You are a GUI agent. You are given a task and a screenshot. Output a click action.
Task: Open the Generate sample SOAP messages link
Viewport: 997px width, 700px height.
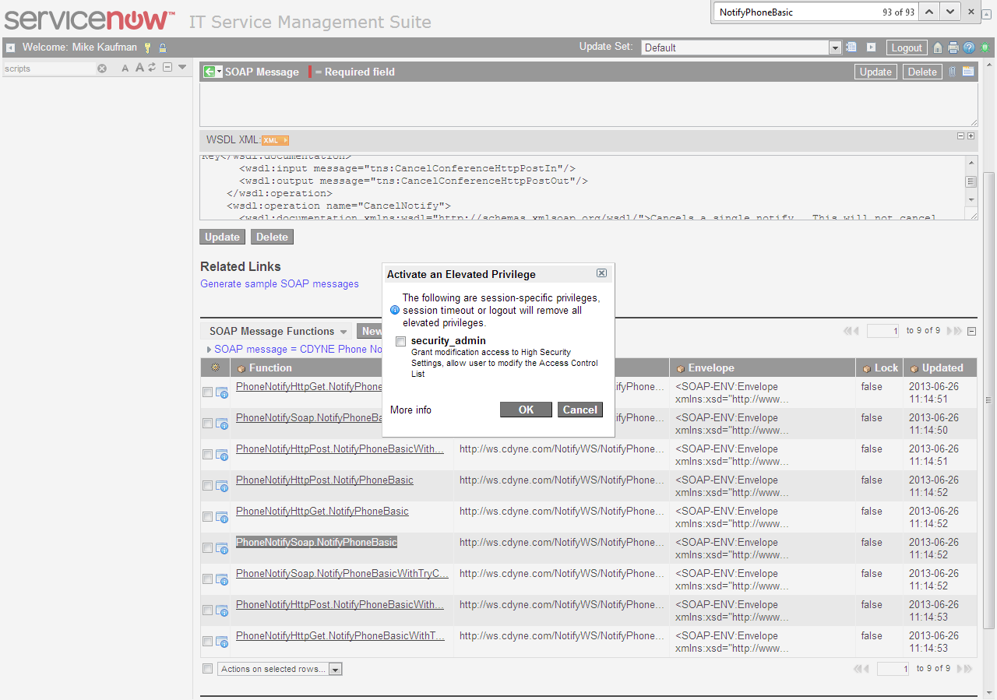(x=279, y=283)
